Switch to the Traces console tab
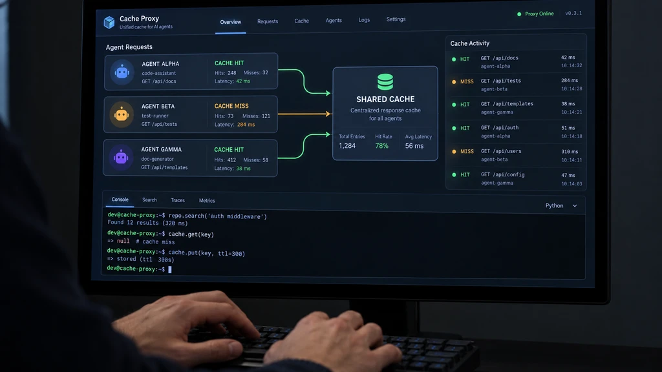The image size is (662, 372). pyautogui.click(x=178, y=200)
